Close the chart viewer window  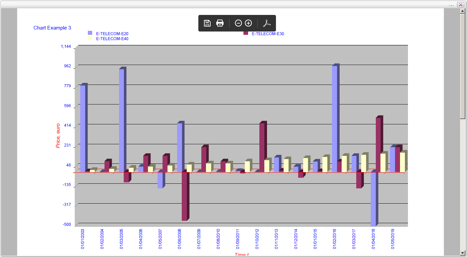pyautogui.click(x=460, y=5)
